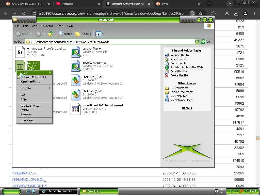Click Copy this file task
The height and width of the screenshot is (195, 260).
(x=178, y=63)
